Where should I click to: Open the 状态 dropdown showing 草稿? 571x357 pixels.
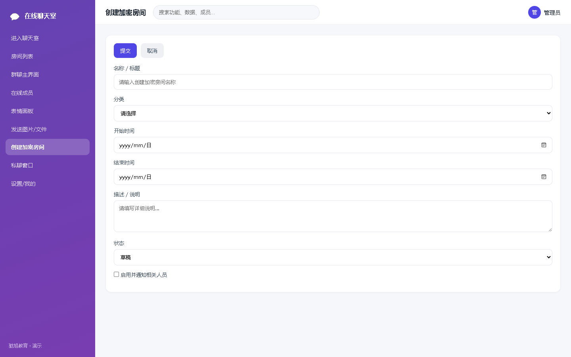coord(333,257)
